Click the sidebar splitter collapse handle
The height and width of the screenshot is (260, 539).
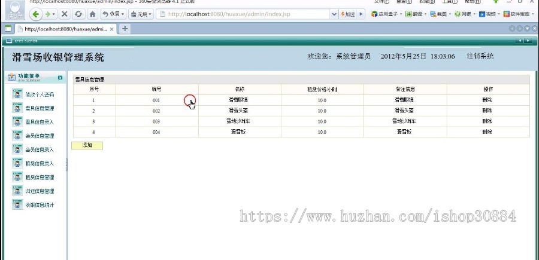pyautogui.click(x=66, y=166)
